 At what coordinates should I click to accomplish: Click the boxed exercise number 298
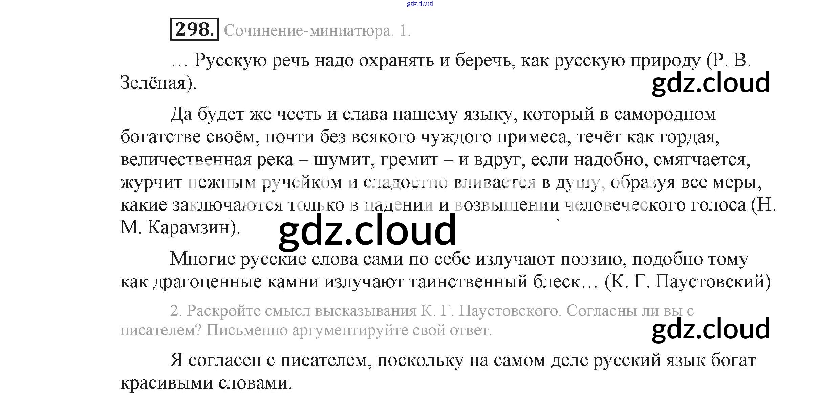tap(194, 29)
